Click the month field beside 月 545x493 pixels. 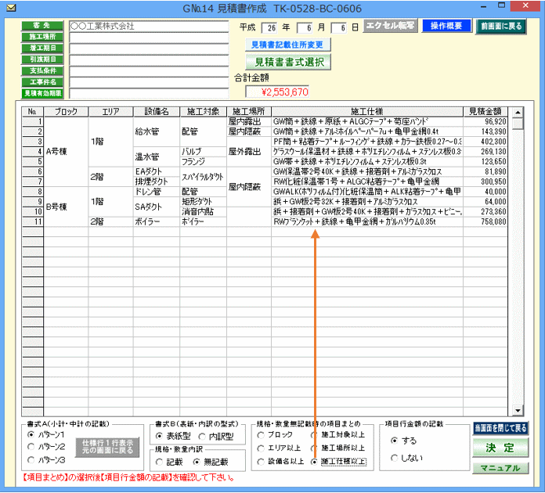305,28
